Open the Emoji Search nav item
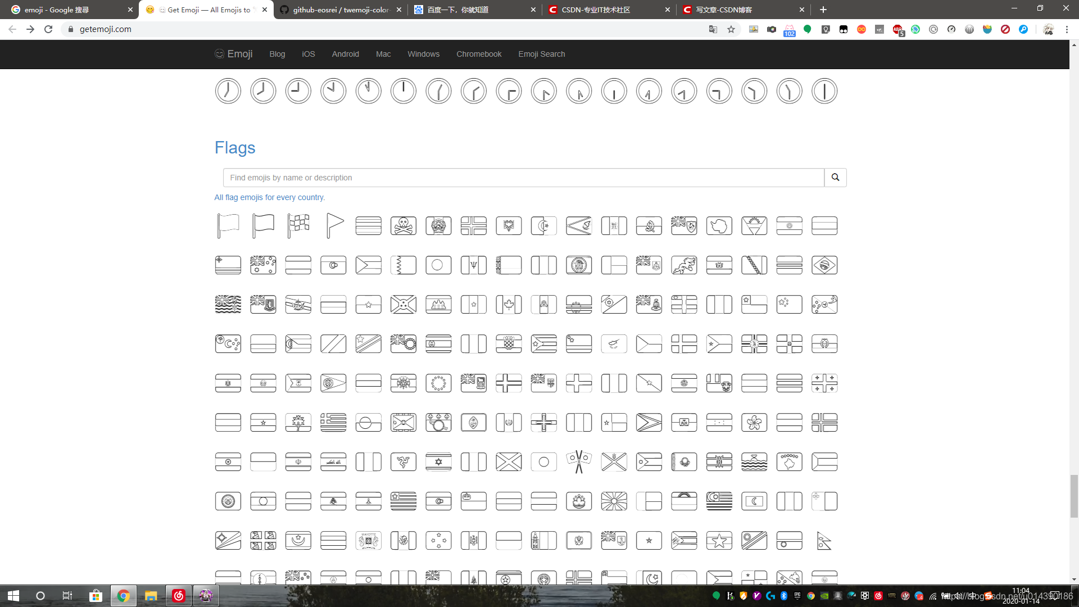 coord(541,54)
